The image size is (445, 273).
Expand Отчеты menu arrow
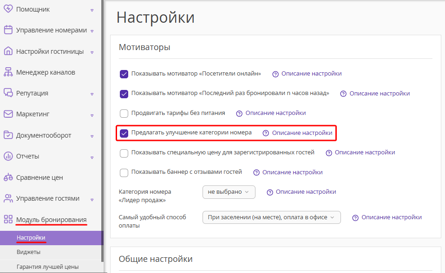92,158
